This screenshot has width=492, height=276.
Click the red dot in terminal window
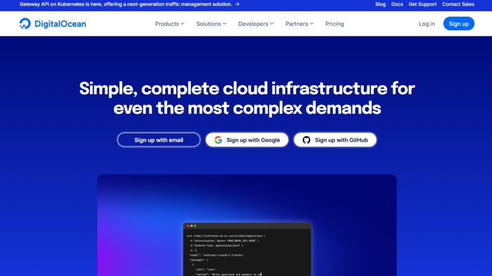tap(188, 226)
